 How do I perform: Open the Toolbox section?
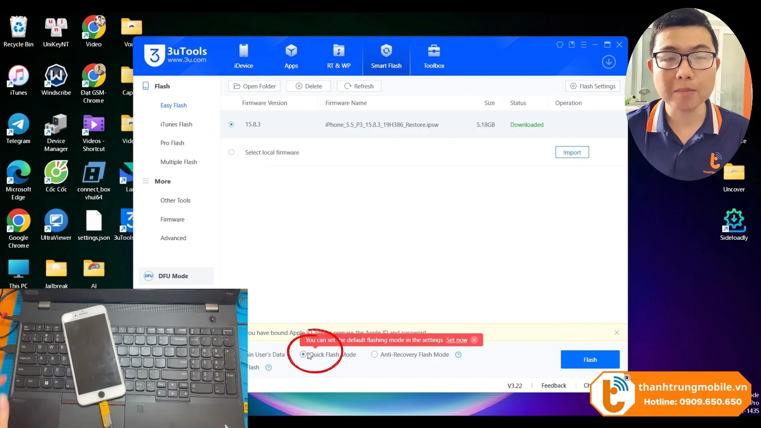pyautogui.click(x=434, y=56)
